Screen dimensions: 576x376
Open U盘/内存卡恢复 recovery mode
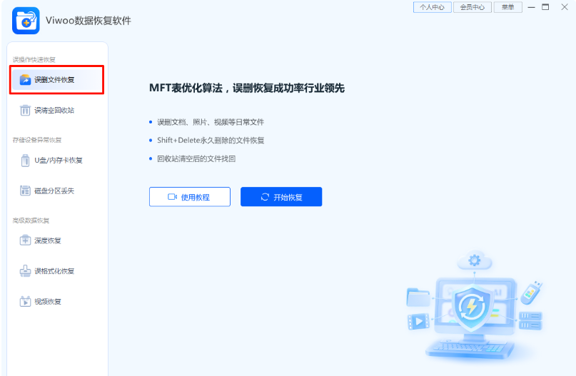coord(57,161)
